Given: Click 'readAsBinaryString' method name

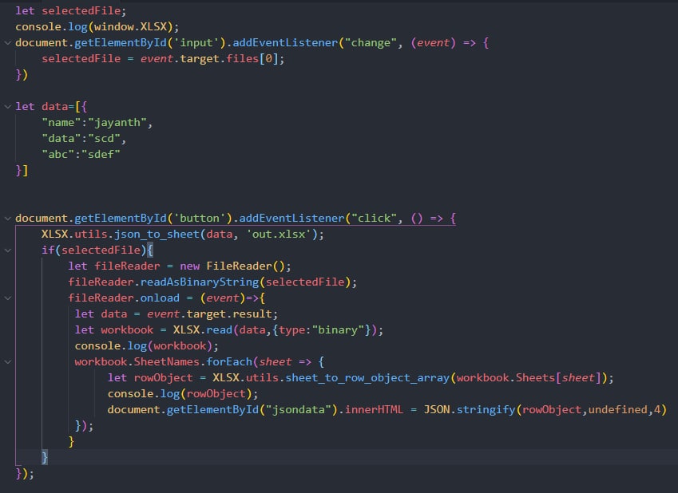Looking at the screenshot, I should [200, 282].
